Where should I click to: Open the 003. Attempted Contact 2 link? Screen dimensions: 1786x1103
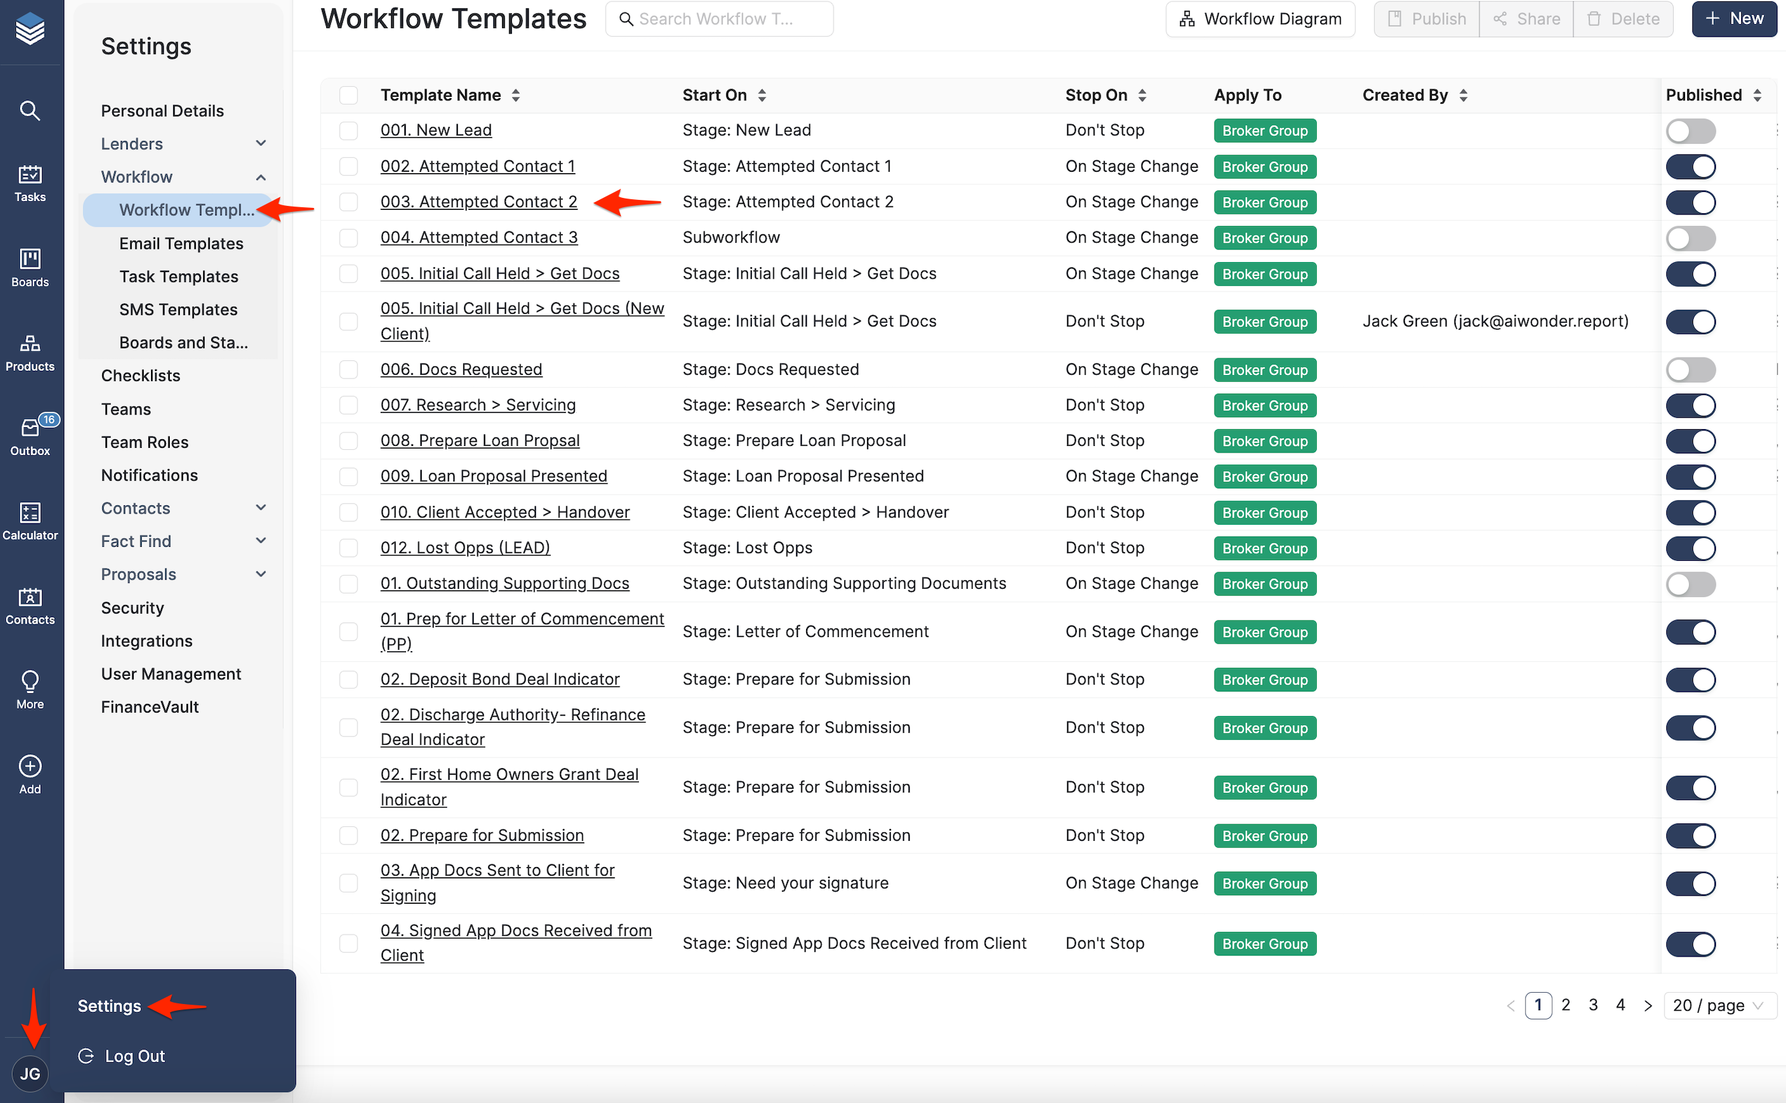pyautogui.click(x=479, y=202)
